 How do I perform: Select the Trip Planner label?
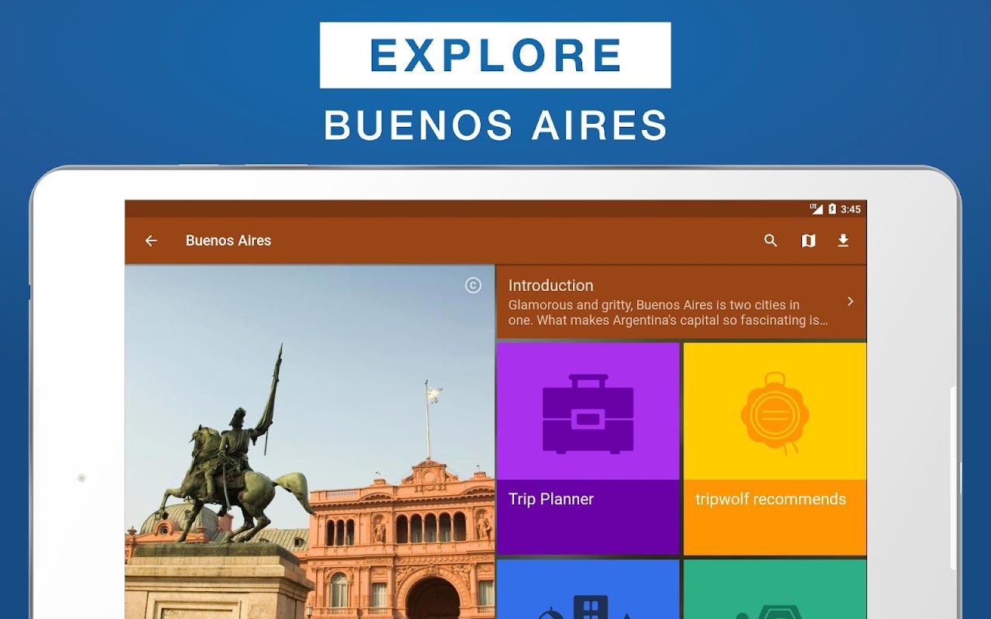(551, 499)
